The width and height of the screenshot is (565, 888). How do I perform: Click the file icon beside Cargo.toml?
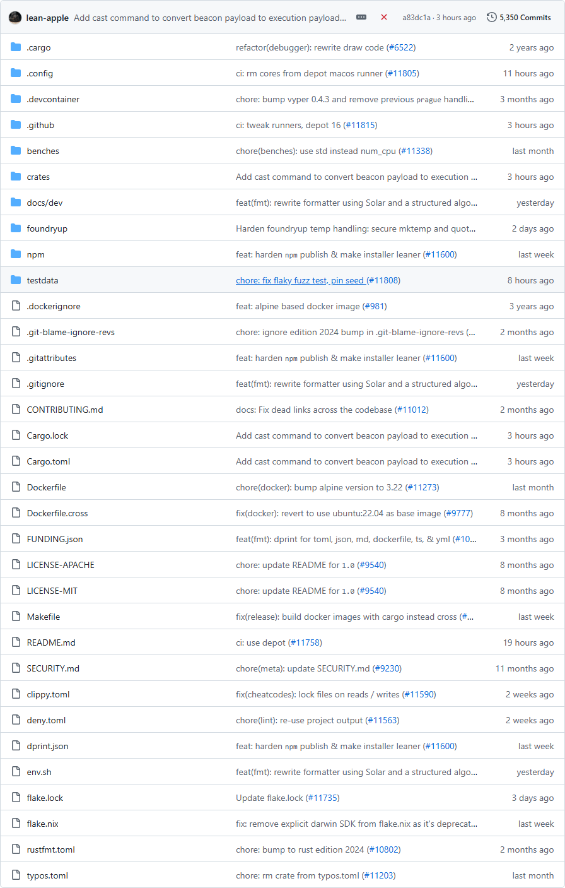coord(16,461)
